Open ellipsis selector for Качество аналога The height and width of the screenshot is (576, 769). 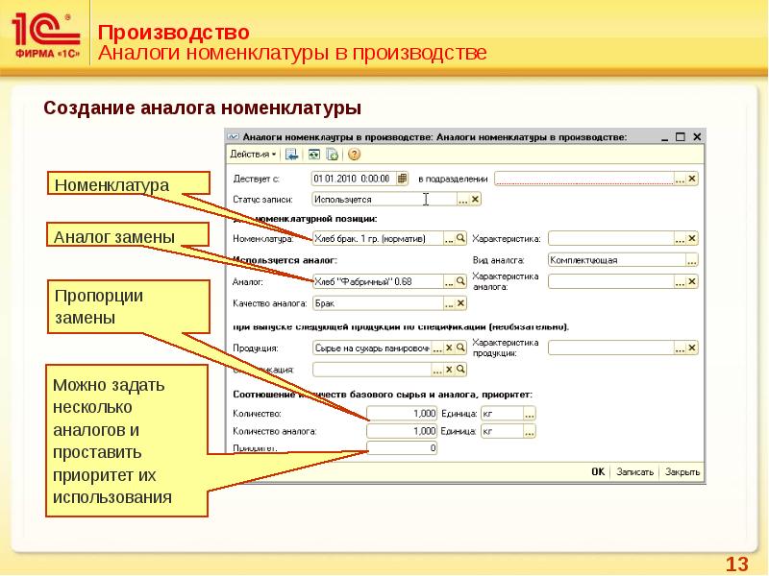(x=448, y=303)
